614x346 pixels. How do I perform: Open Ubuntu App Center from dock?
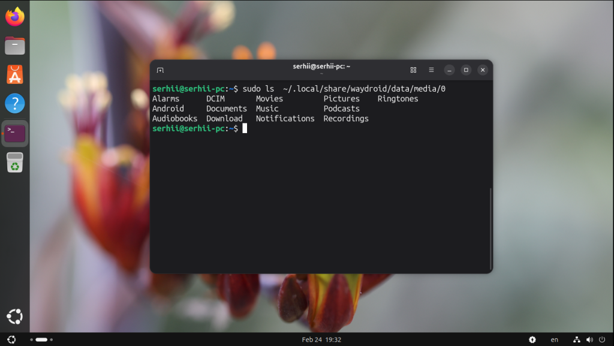[15, 74]
